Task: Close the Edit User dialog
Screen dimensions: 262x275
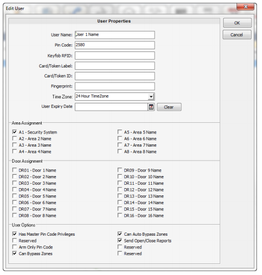Action: [x=245, y=7]
